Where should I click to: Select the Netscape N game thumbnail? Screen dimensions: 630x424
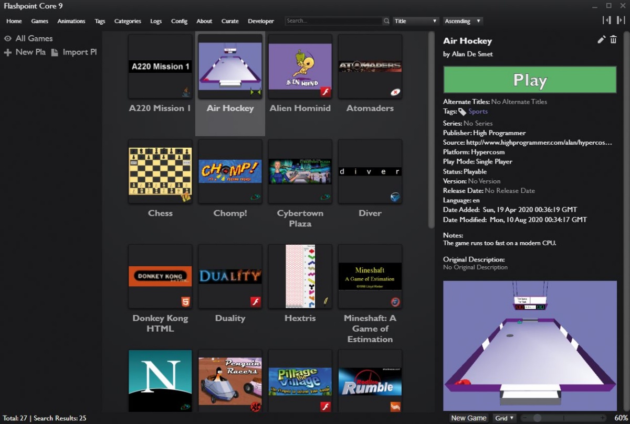[160, 381]
